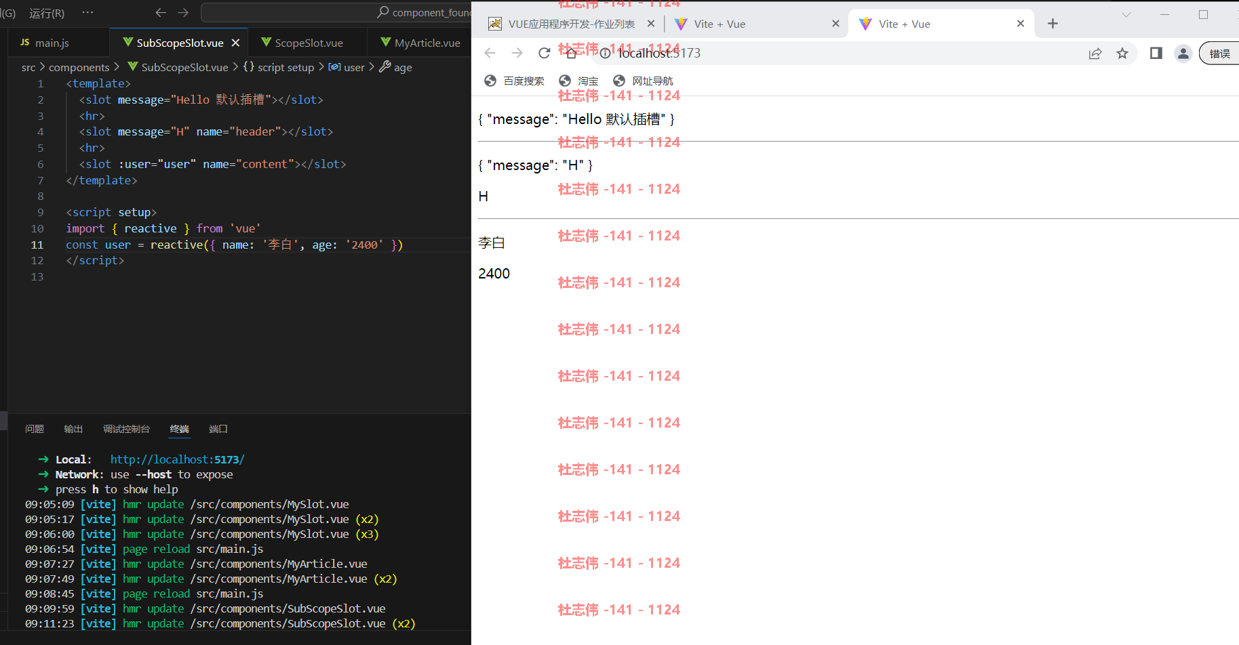Open the 百度搜索 bookmark
Viewport: 1239px width, 645px height.
(515, 81)
